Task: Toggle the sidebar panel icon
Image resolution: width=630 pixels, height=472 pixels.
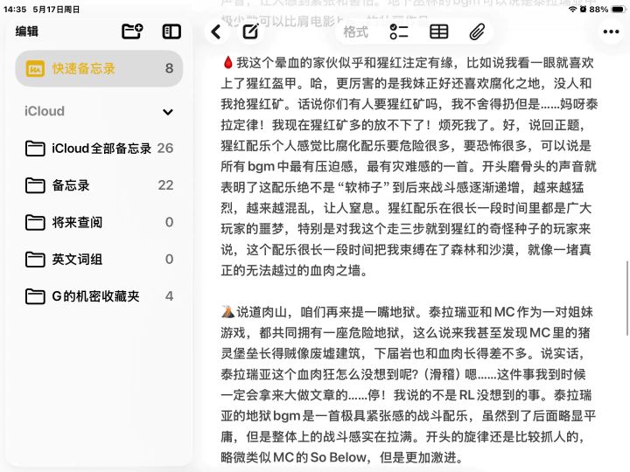Action: click(x=171, y=31)
